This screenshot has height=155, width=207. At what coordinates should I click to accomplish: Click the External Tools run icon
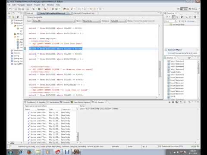coord(45,9)
